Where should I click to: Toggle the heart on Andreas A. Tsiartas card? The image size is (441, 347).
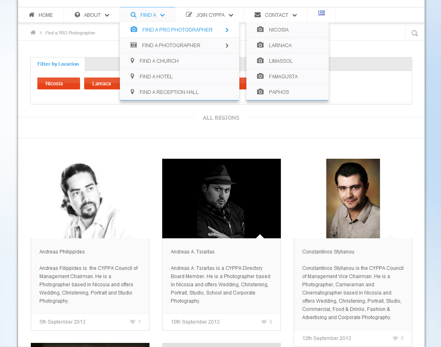(x=265, y=322)
